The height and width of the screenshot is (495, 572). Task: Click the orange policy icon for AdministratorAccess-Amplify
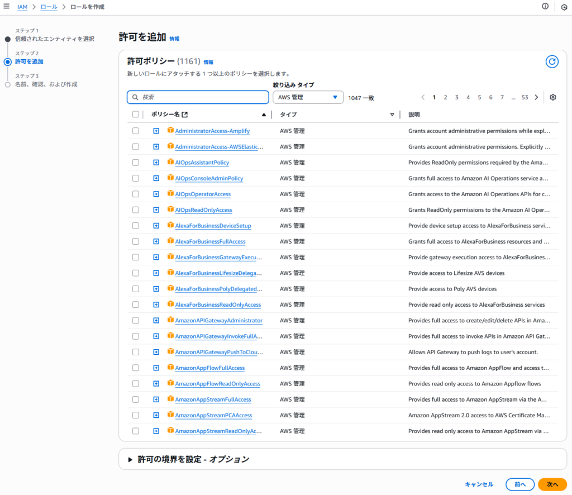point(170,130)
